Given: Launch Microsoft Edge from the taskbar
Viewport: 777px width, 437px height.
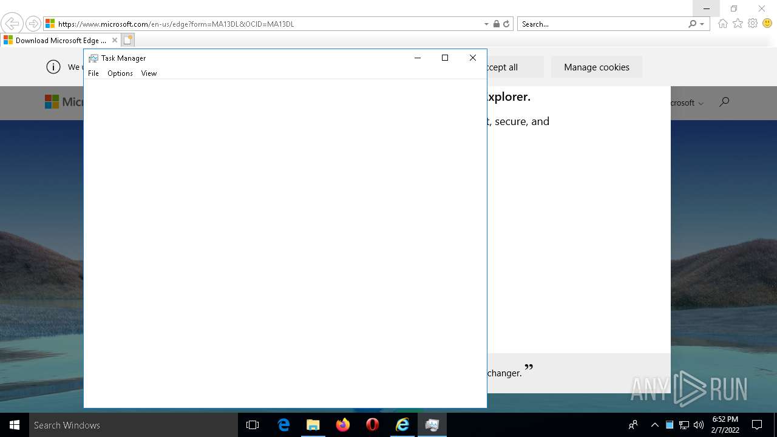Looking at the screenshot, I should pyautogui.click(x=283, y=425).
